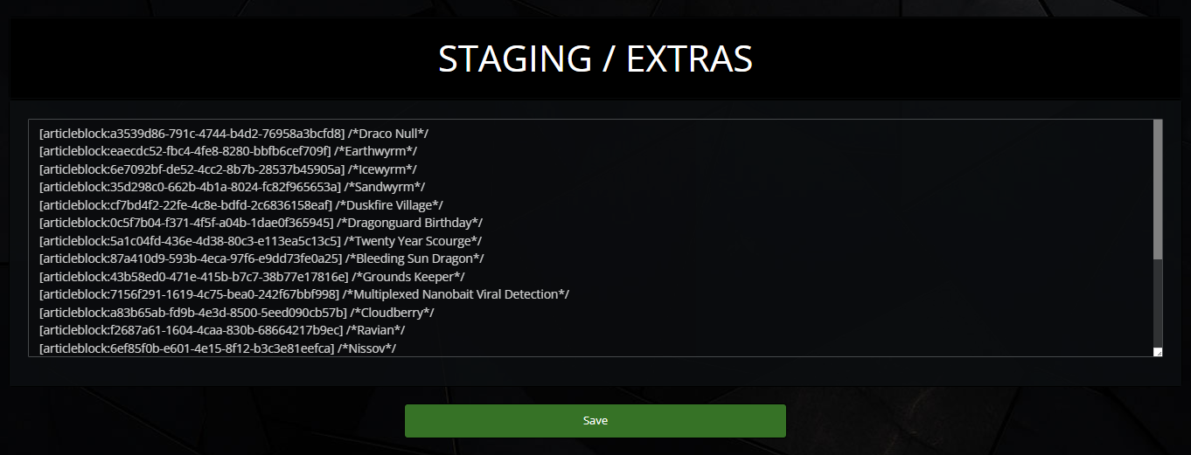1191x455 pixels.
Task: Click the Bleeding Sun Dragon line
Action: [261, 259]
